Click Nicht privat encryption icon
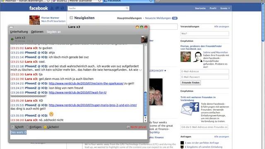 [x=128, y=127]
